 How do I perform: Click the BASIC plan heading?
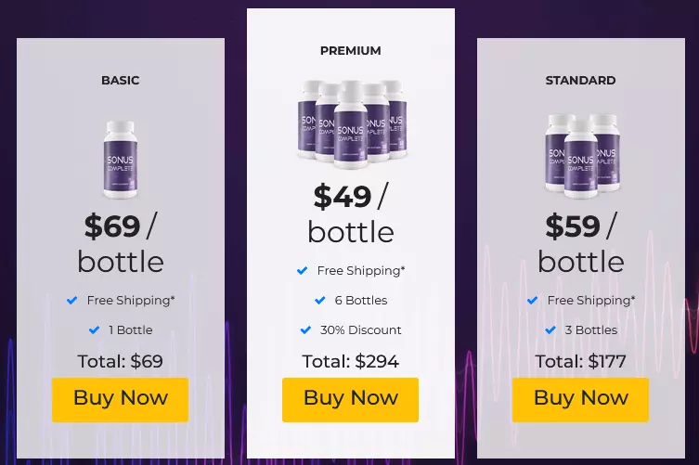click(121, 80)
